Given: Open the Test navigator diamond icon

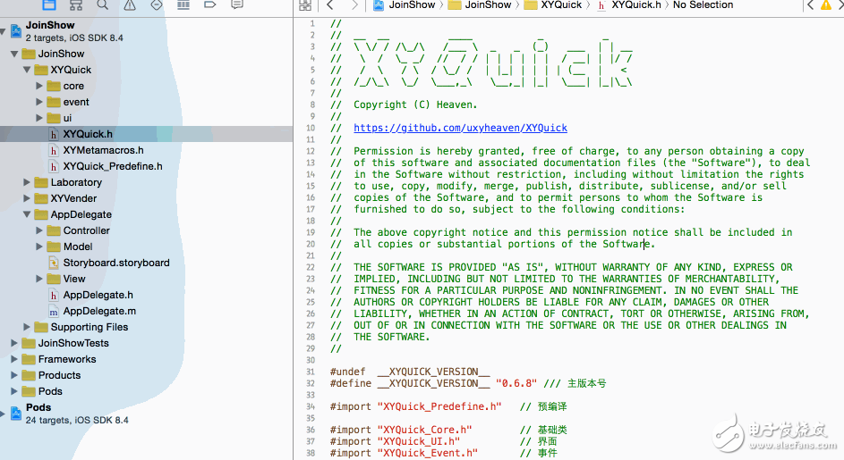Looking at the screenshot, I should coord(157,4).
